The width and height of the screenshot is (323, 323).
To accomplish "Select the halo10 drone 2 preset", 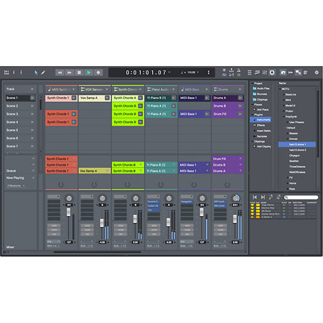I will (297, 150).
